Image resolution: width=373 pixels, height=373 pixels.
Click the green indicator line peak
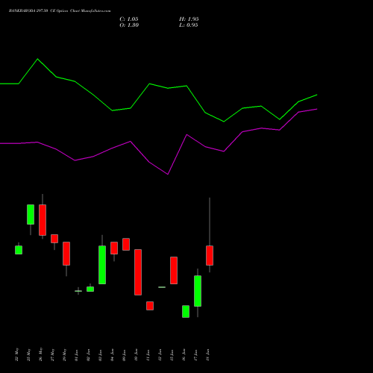[37, 59]
